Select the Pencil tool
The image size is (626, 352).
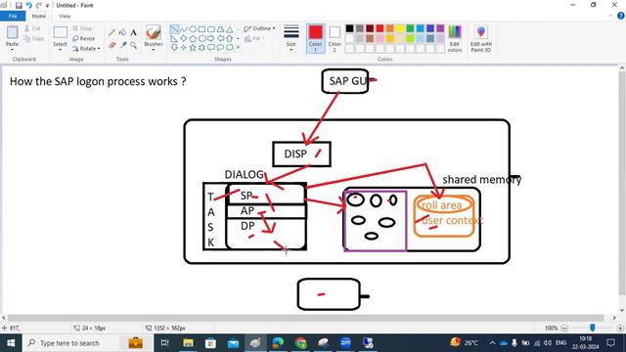112,32
